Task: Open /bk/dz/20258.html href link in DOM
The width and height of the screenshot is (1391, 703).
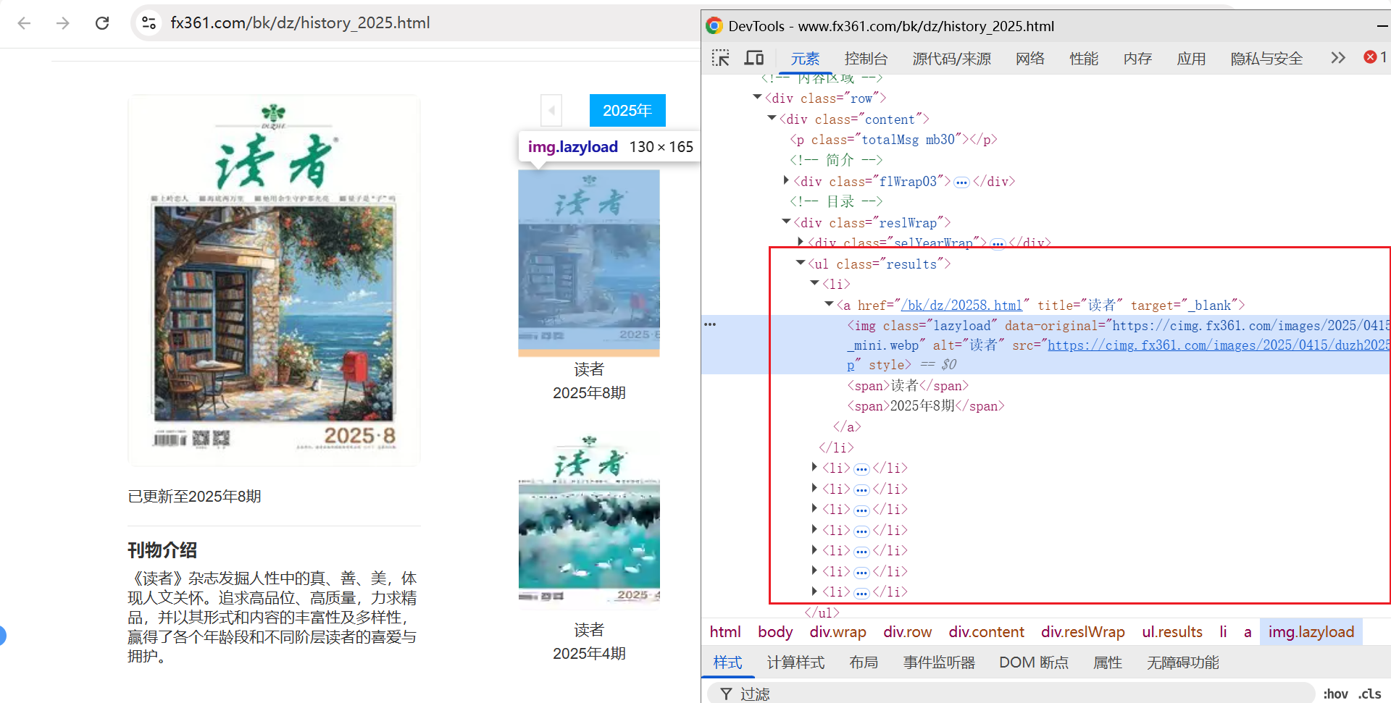Action: click(961, 306)
